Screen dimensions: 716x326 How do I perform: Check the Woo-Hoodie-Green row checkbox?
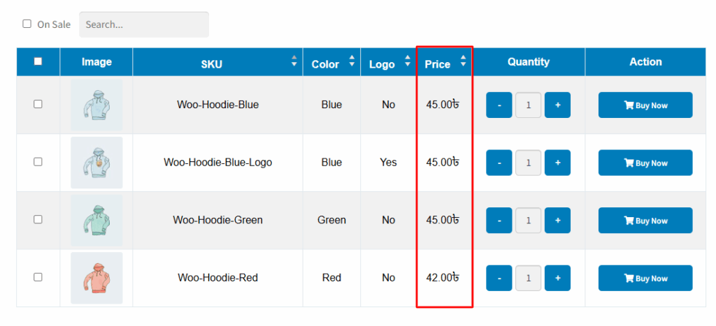click(38, 219)
